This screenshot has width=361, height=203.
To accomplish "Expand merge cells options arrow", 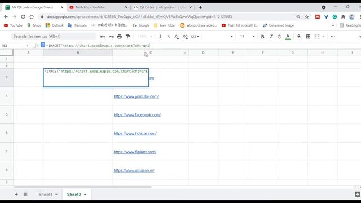I will (323, 36).
